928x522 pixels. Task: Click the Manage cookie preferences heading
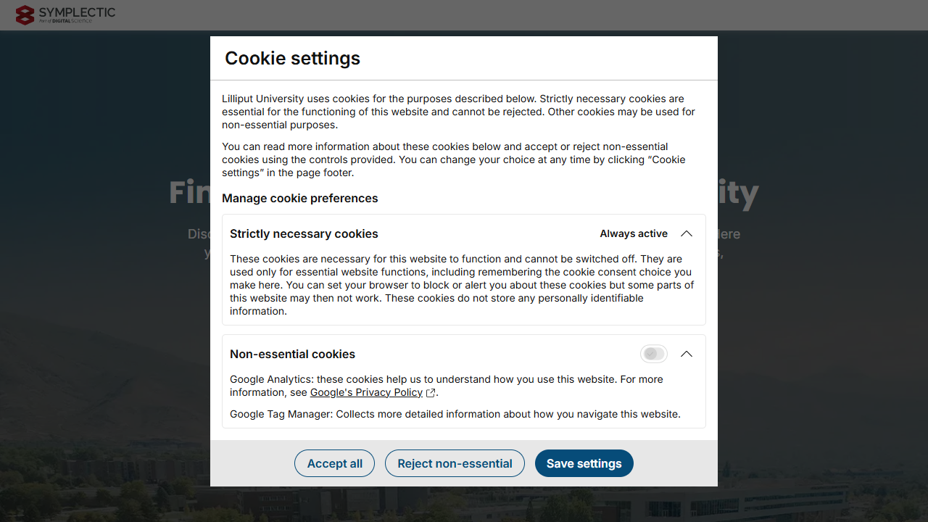299,198
